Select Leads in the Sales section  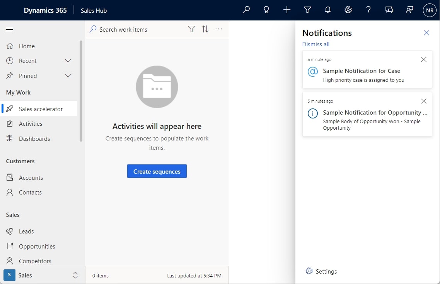[26, 231]
